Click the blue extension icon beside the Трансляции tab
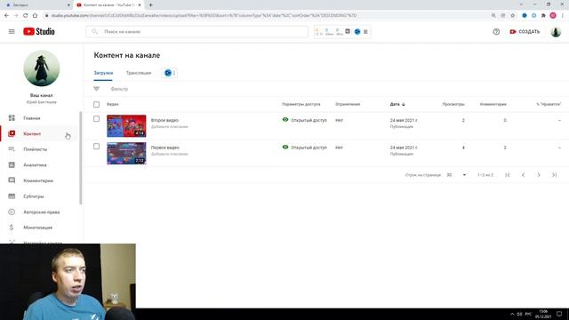The height and width of the screenshot is (320, 569). [x=168, y=73]
